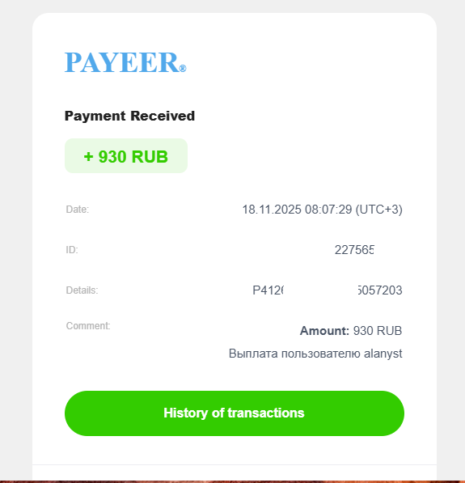The height and width of the screenshot is (483, 465).
Task: Click the registered trademark symbol beside PAYEER
Action: coord(183,69)
